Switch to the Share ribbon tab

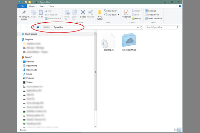(42, 6)
